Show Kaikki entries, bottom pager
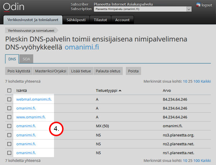 (x=206, y=161)
